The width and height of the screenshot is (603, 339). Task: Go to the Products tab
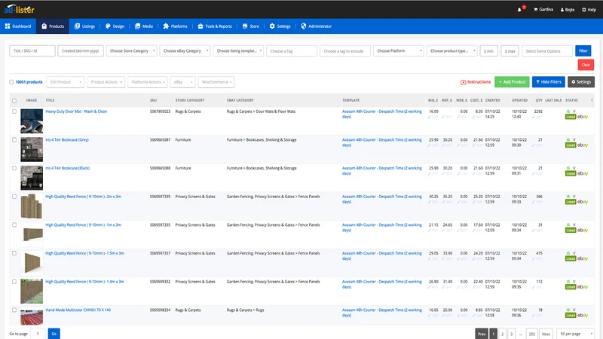pyautogui.click(x=53, y=26)
